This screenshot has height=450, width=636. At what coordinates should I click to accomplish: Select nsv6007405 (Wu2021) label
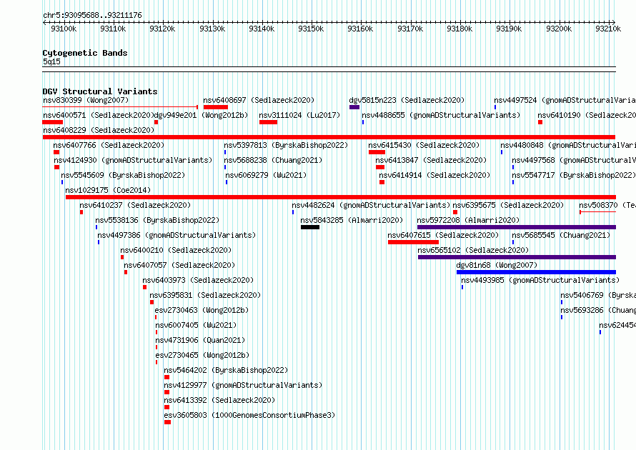click(x=196, y=325)
